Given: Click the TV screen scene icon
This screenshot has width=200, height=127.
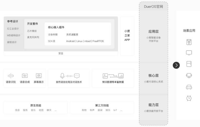Looking at the screenshot, I should point(189,53).
